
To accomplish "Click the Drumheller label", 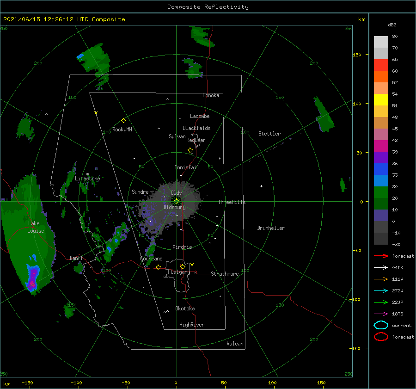I will tap(271, 228).
